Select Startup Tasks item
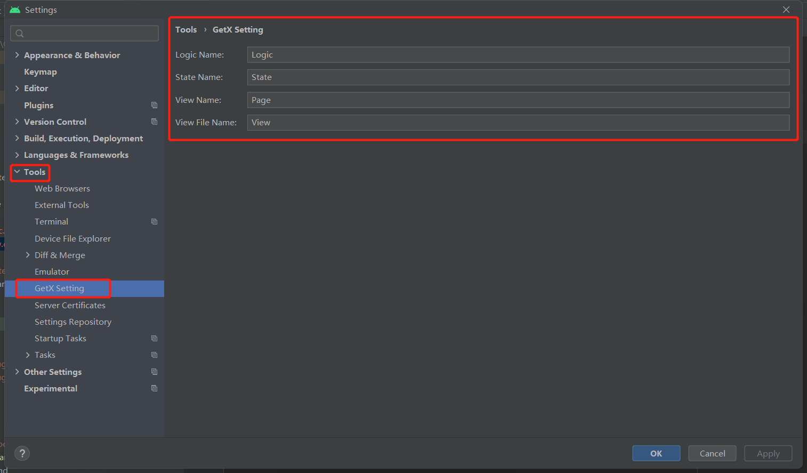 60,338
